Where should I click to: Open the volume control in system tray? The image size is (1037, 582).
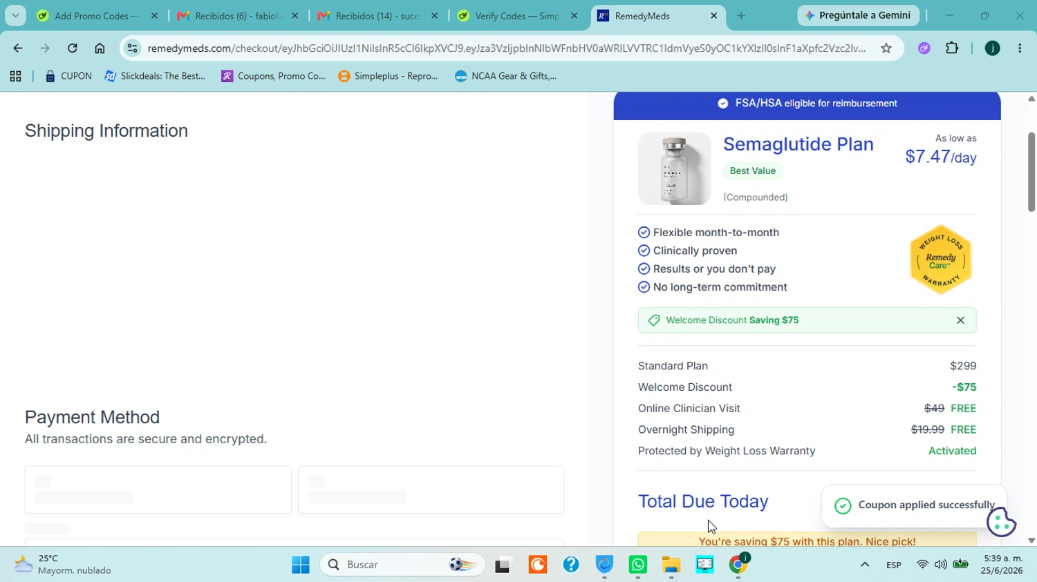click(940, 565)
